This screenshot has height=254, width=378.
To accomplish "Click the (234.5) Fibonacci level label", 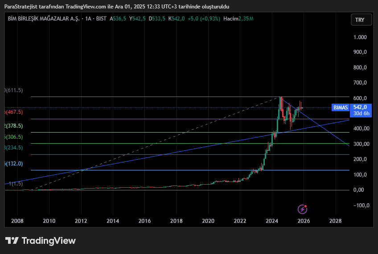I will click(14, 147).
